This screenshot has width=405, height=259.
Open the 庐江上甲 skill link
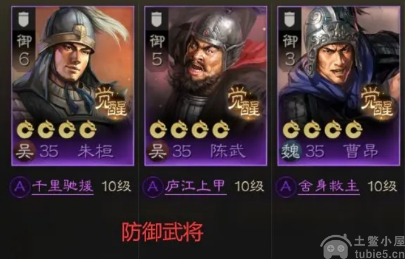pyautogui.click(x=195, y=186)
